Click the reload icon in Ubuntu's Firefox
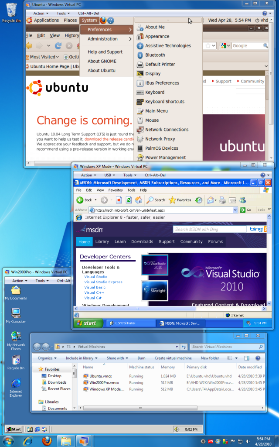 pos(58,45)
